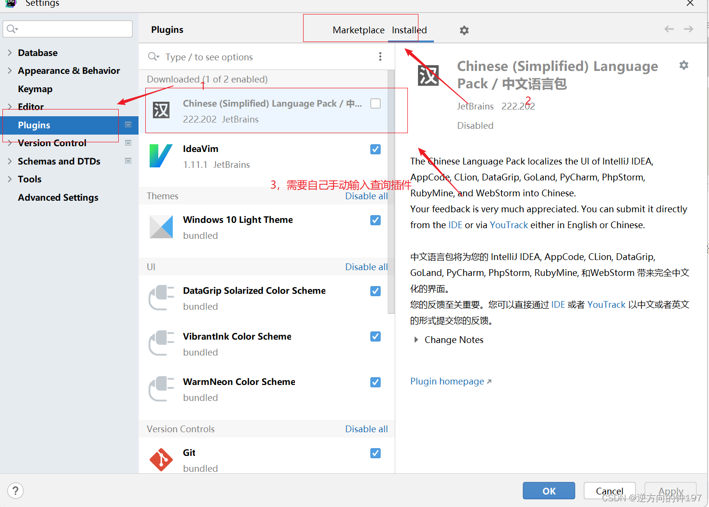The width and height of the screenshot is (709, 507).
Task: Click the VibrantInk Color Scheme plug icon
Action: [x=161, y=343]
